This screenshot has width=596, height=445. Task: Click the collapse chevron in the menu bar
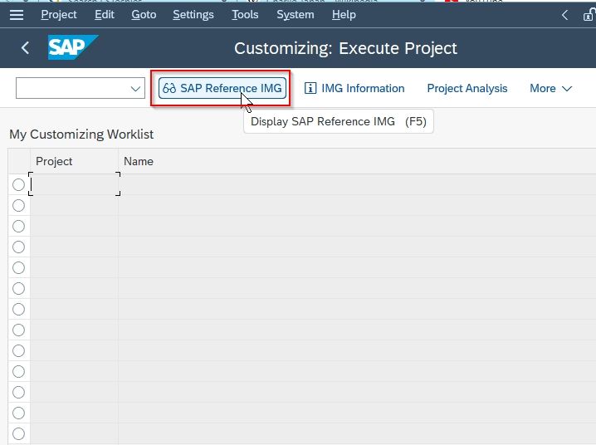[x=564, y=15]
